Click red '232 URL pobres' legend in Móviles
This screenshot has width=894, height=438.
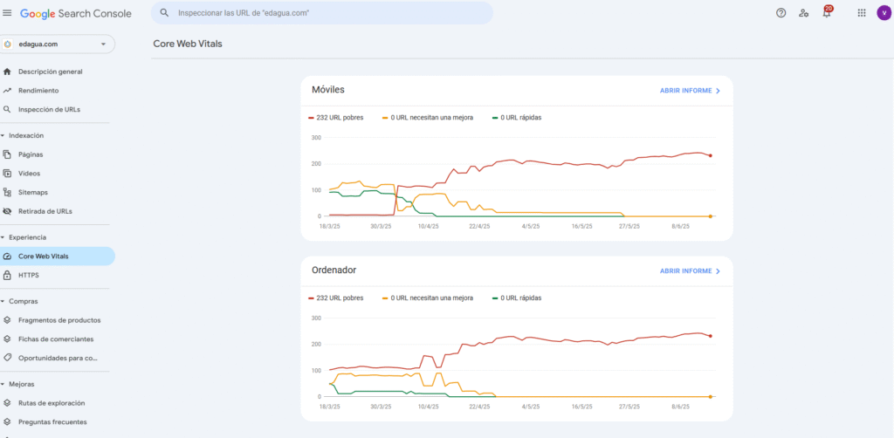click(340, 117)
